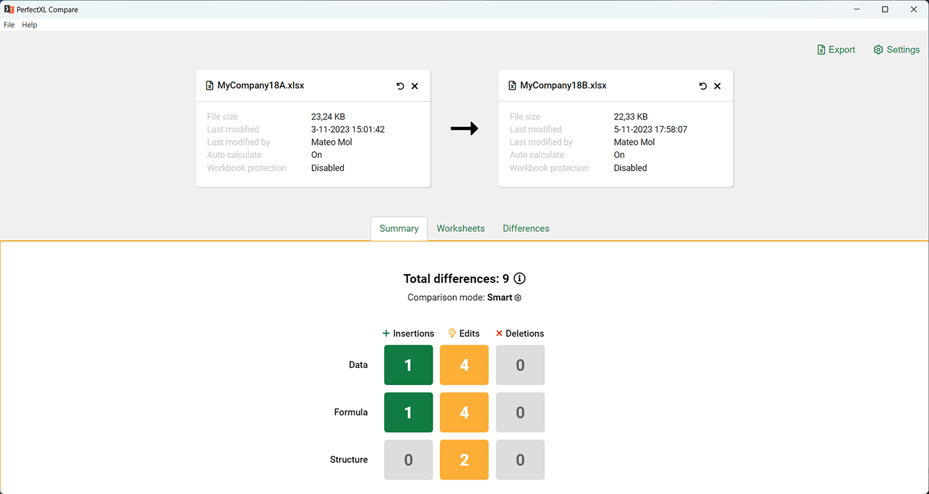
Task: Open the Help menu
Action: 29,25
